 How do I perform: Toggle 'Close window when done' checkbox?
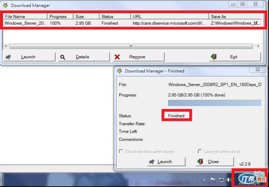[121, 151]
